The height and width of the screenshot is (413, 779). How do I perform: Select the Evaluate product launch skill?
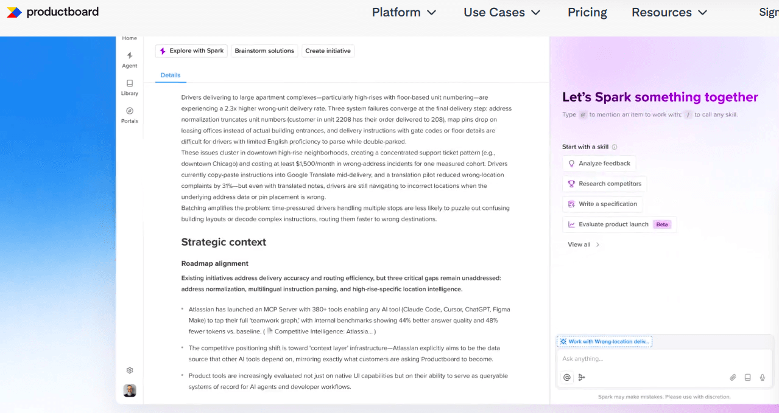619,224
